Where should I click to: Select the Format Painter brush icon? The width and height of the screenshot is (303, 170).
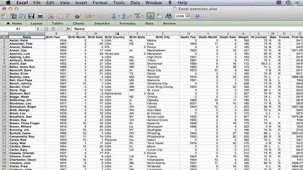point(78,16)
